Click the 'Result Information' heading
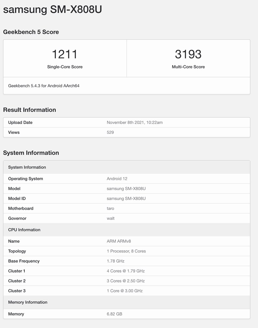The height and width of the screenshot is (328, 258). point(29,110)
